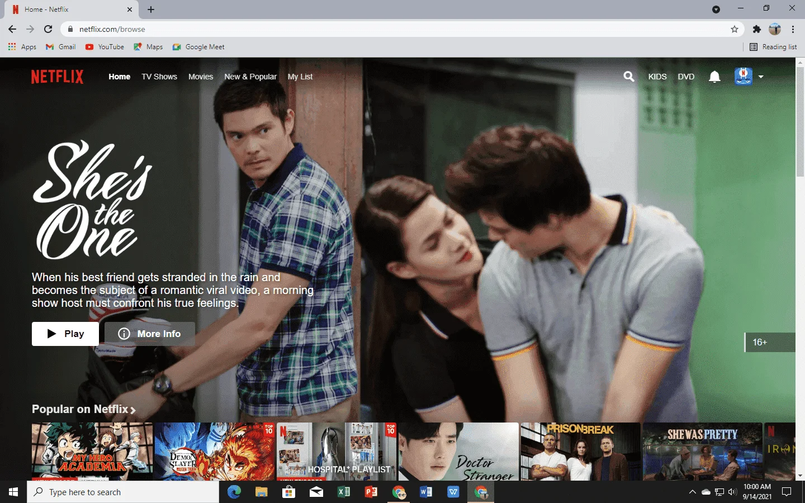Viewport: 805px width, 503px height.
Task: Open Netflix search magnifier
Action: (629, 77)
